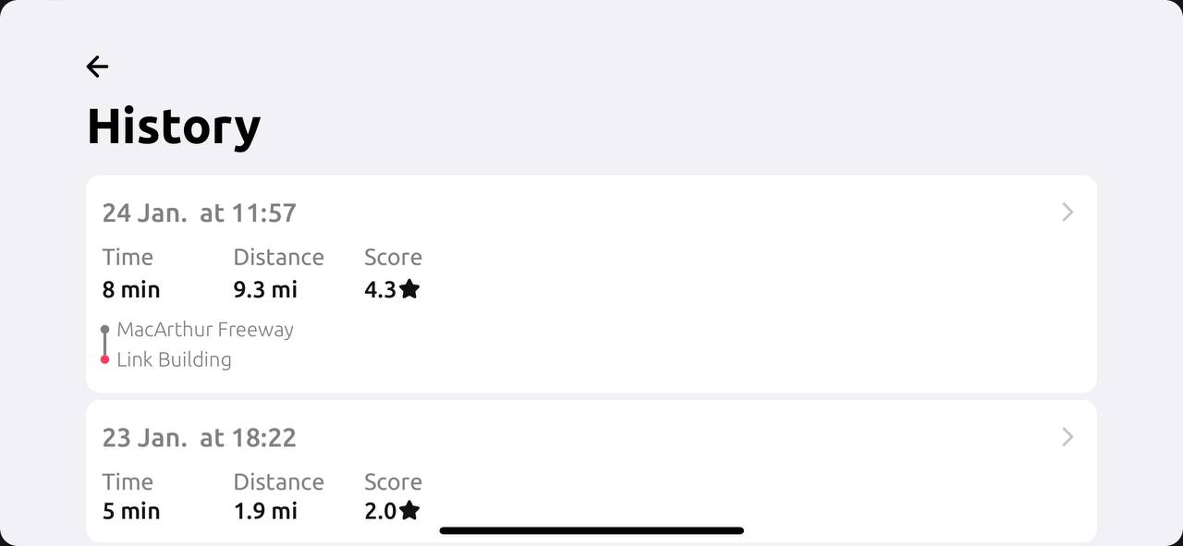1183x546 pixels.
Task: Click the 1.9 mi distance value
Action: click(265, 510)
